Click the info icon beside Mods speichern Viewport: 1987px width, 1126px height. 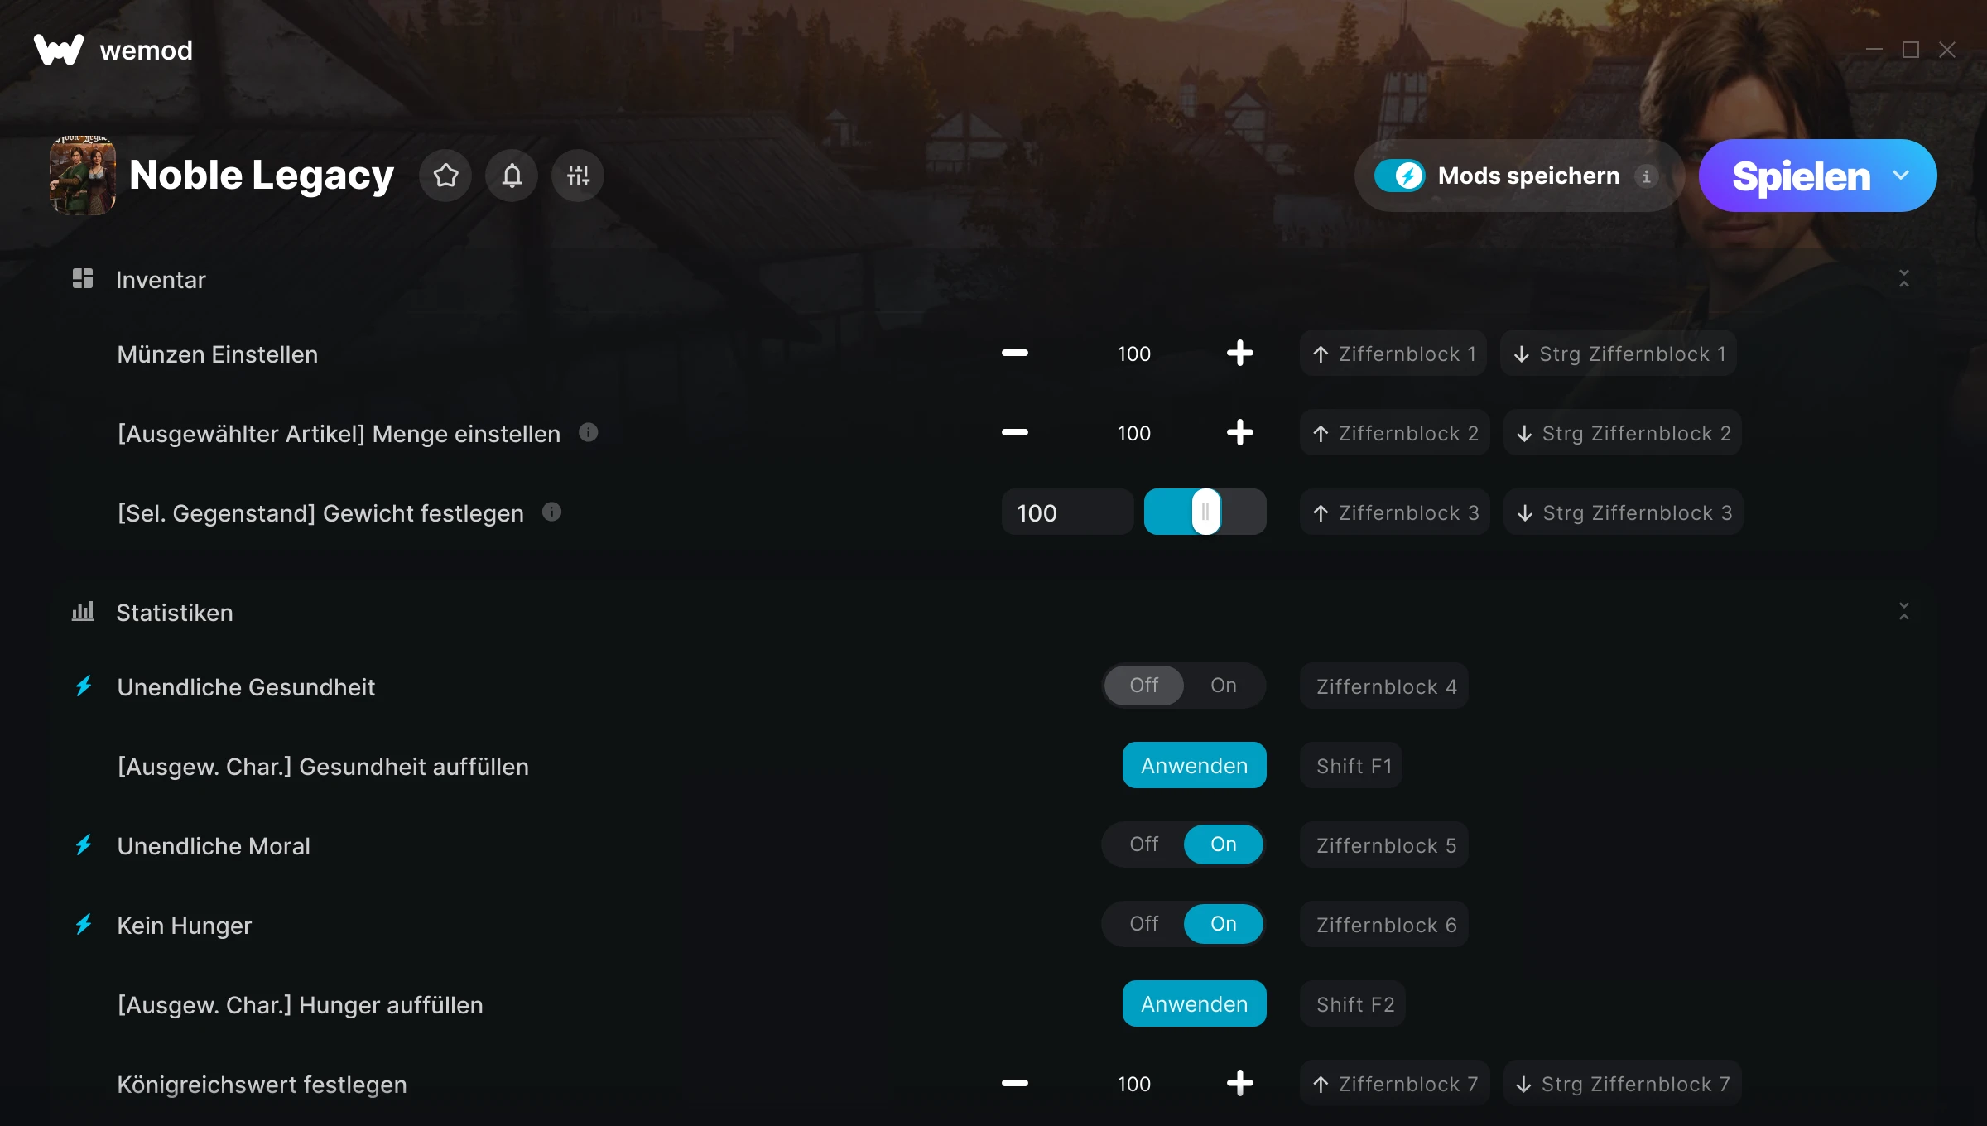click(1646, 176)
